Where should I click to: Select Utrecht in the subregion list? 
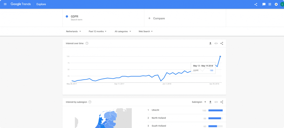click(155, 110)
